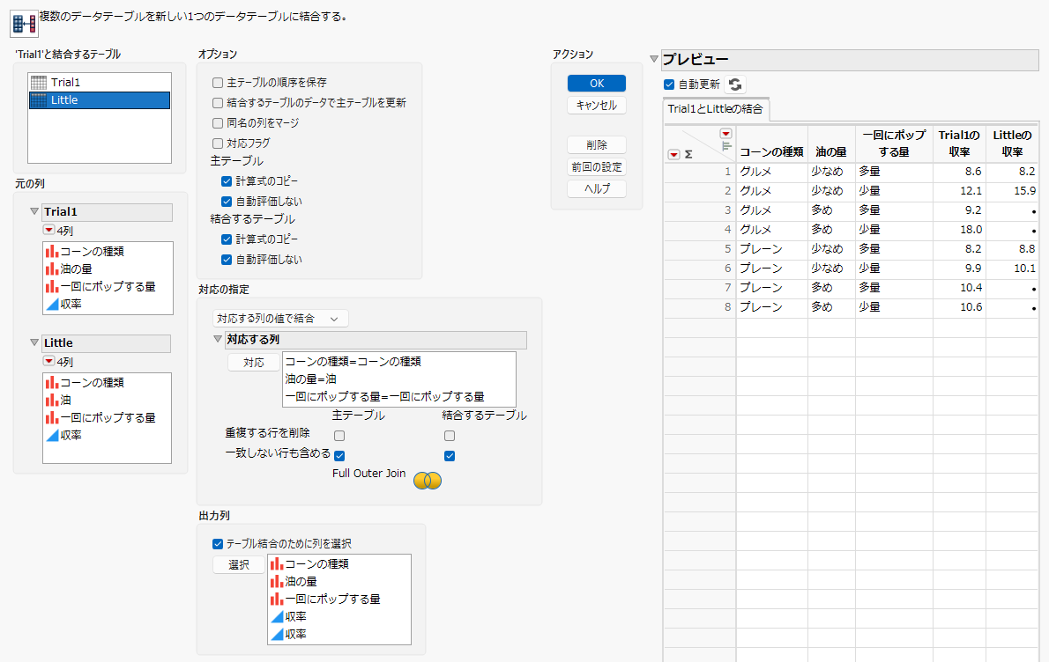This screenshot has width=1049, height=662.
Task: Select 油の量=油 in the matching columns list
Action: click(399, 379)
